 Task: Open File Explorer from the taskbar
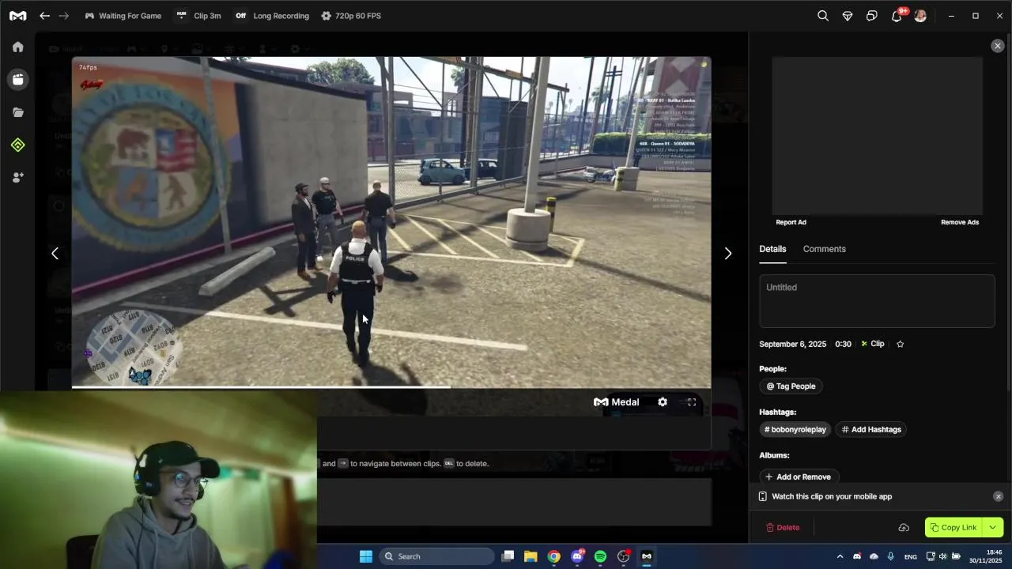[531, 556]
